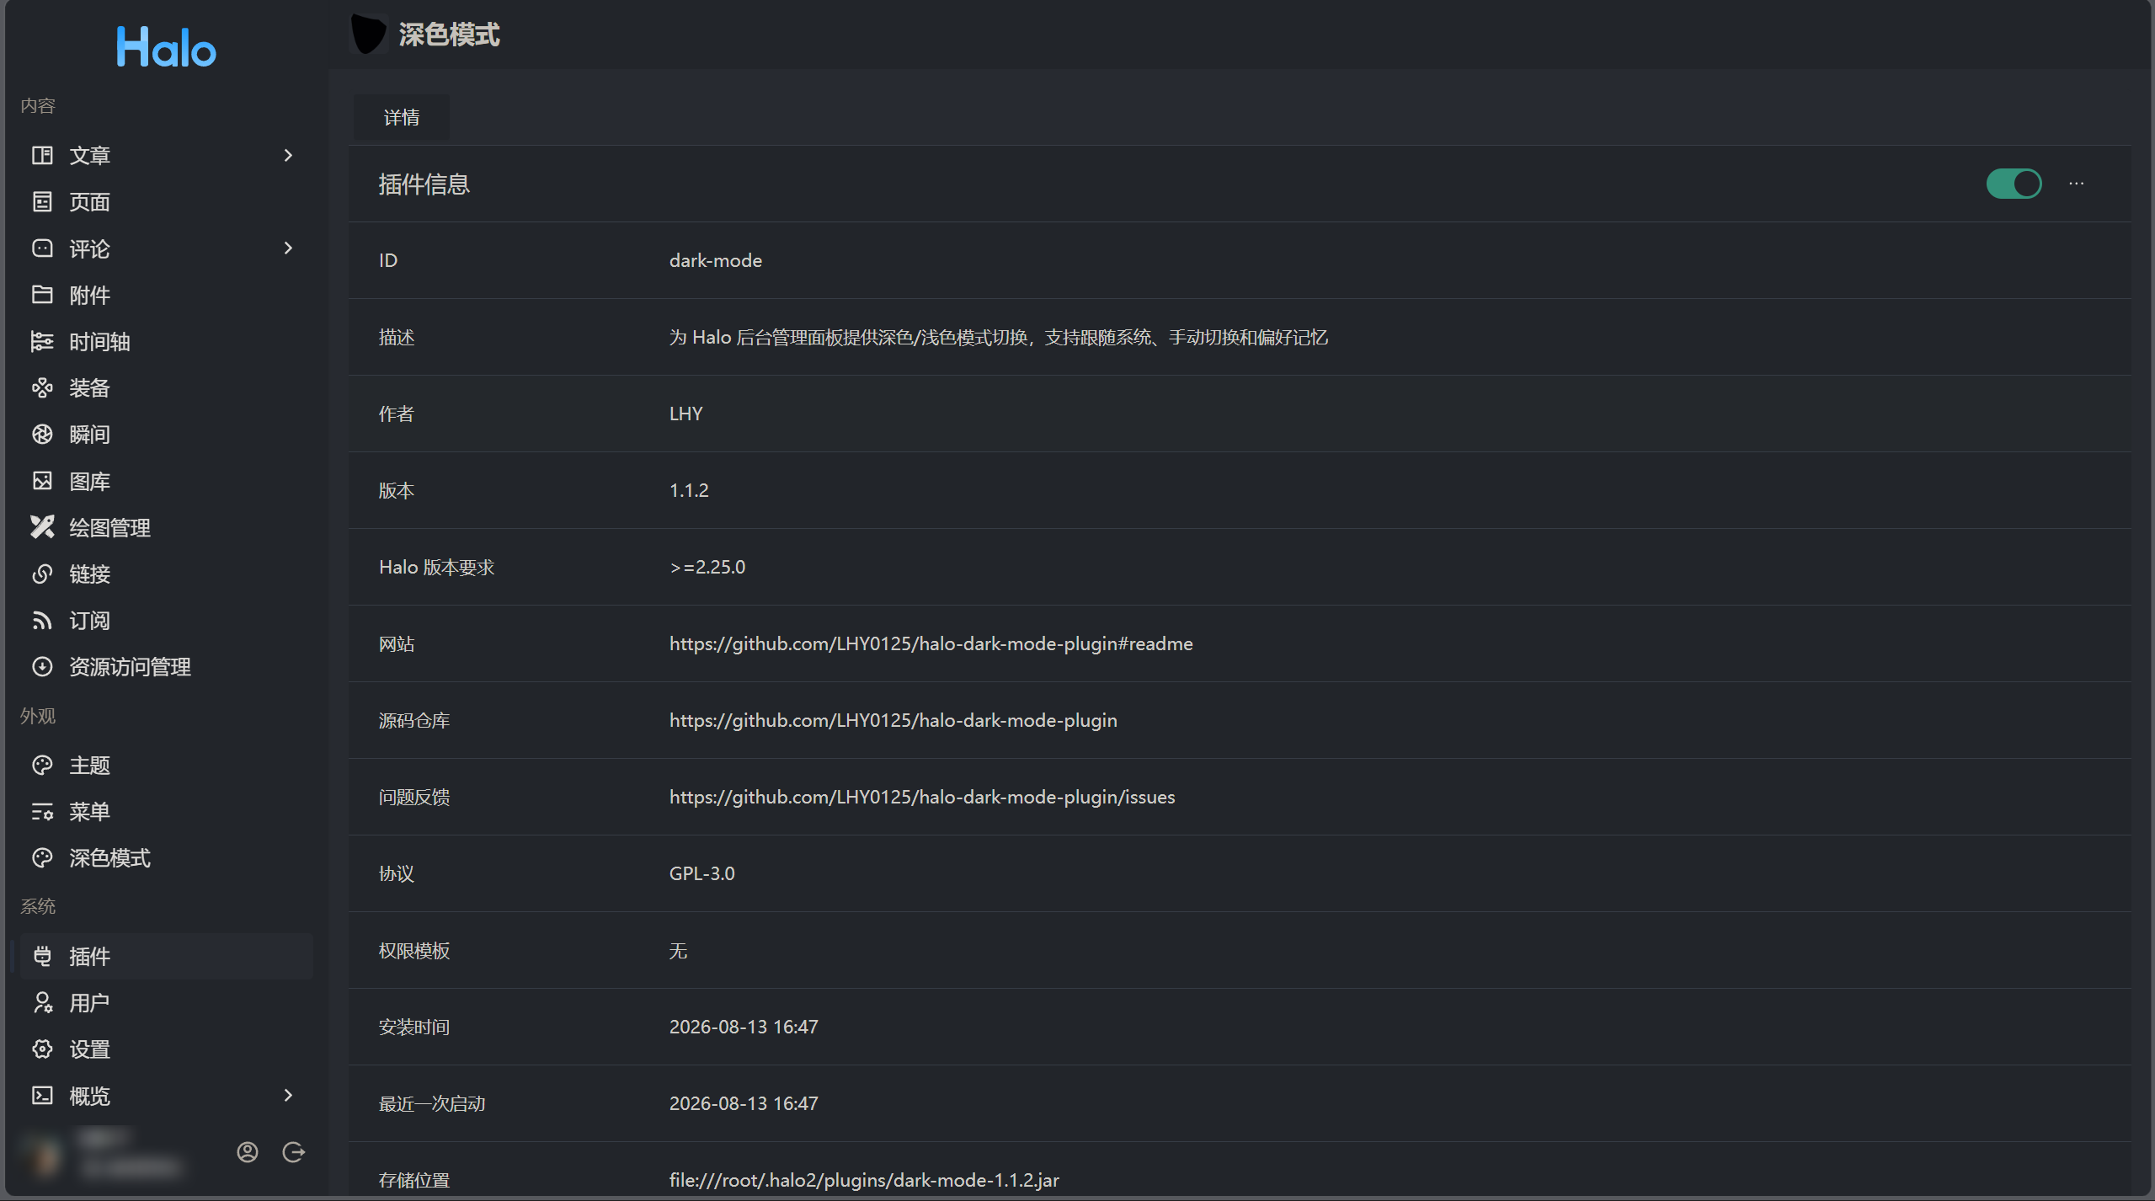Open the 链接 links icon

coord(42,574)
